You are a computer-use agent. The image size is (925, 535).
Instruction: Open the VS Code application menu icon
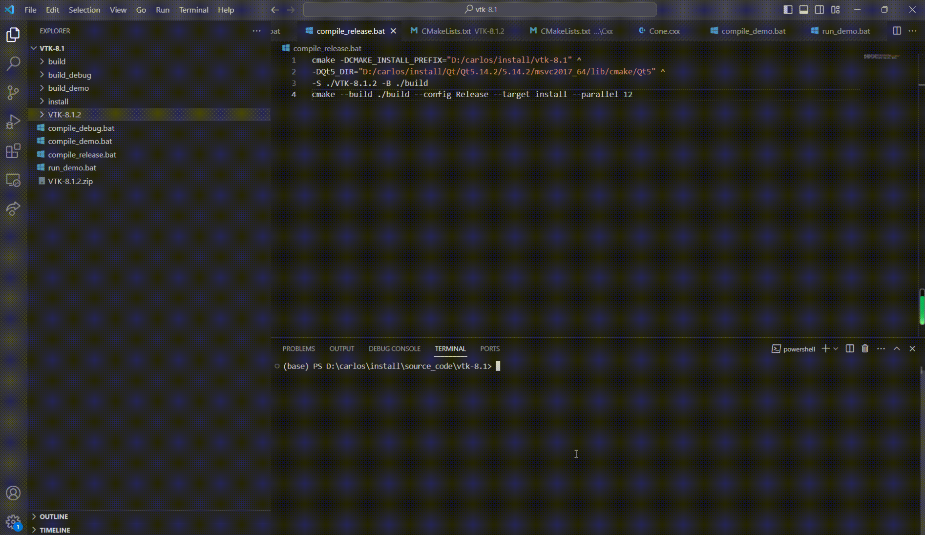pyautogui.click(x=10, y=10)
